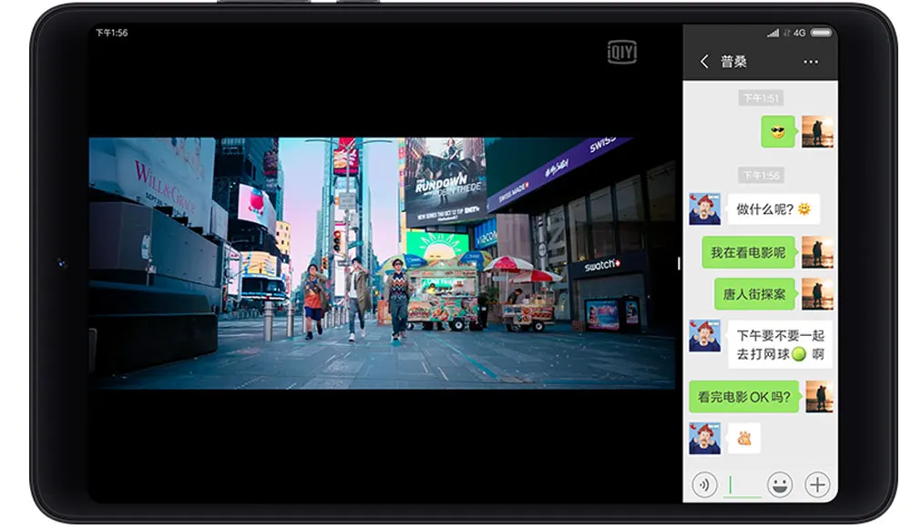
Task: Go back using the chat header arrow
Action: (704, 62)
